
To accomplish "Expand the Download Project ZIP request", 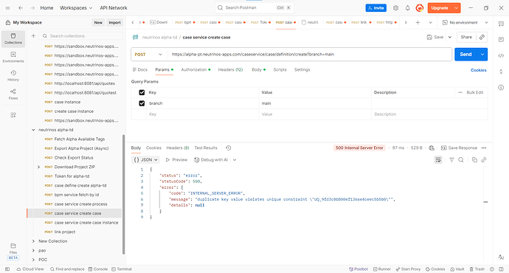I will (x=38, y=167).
